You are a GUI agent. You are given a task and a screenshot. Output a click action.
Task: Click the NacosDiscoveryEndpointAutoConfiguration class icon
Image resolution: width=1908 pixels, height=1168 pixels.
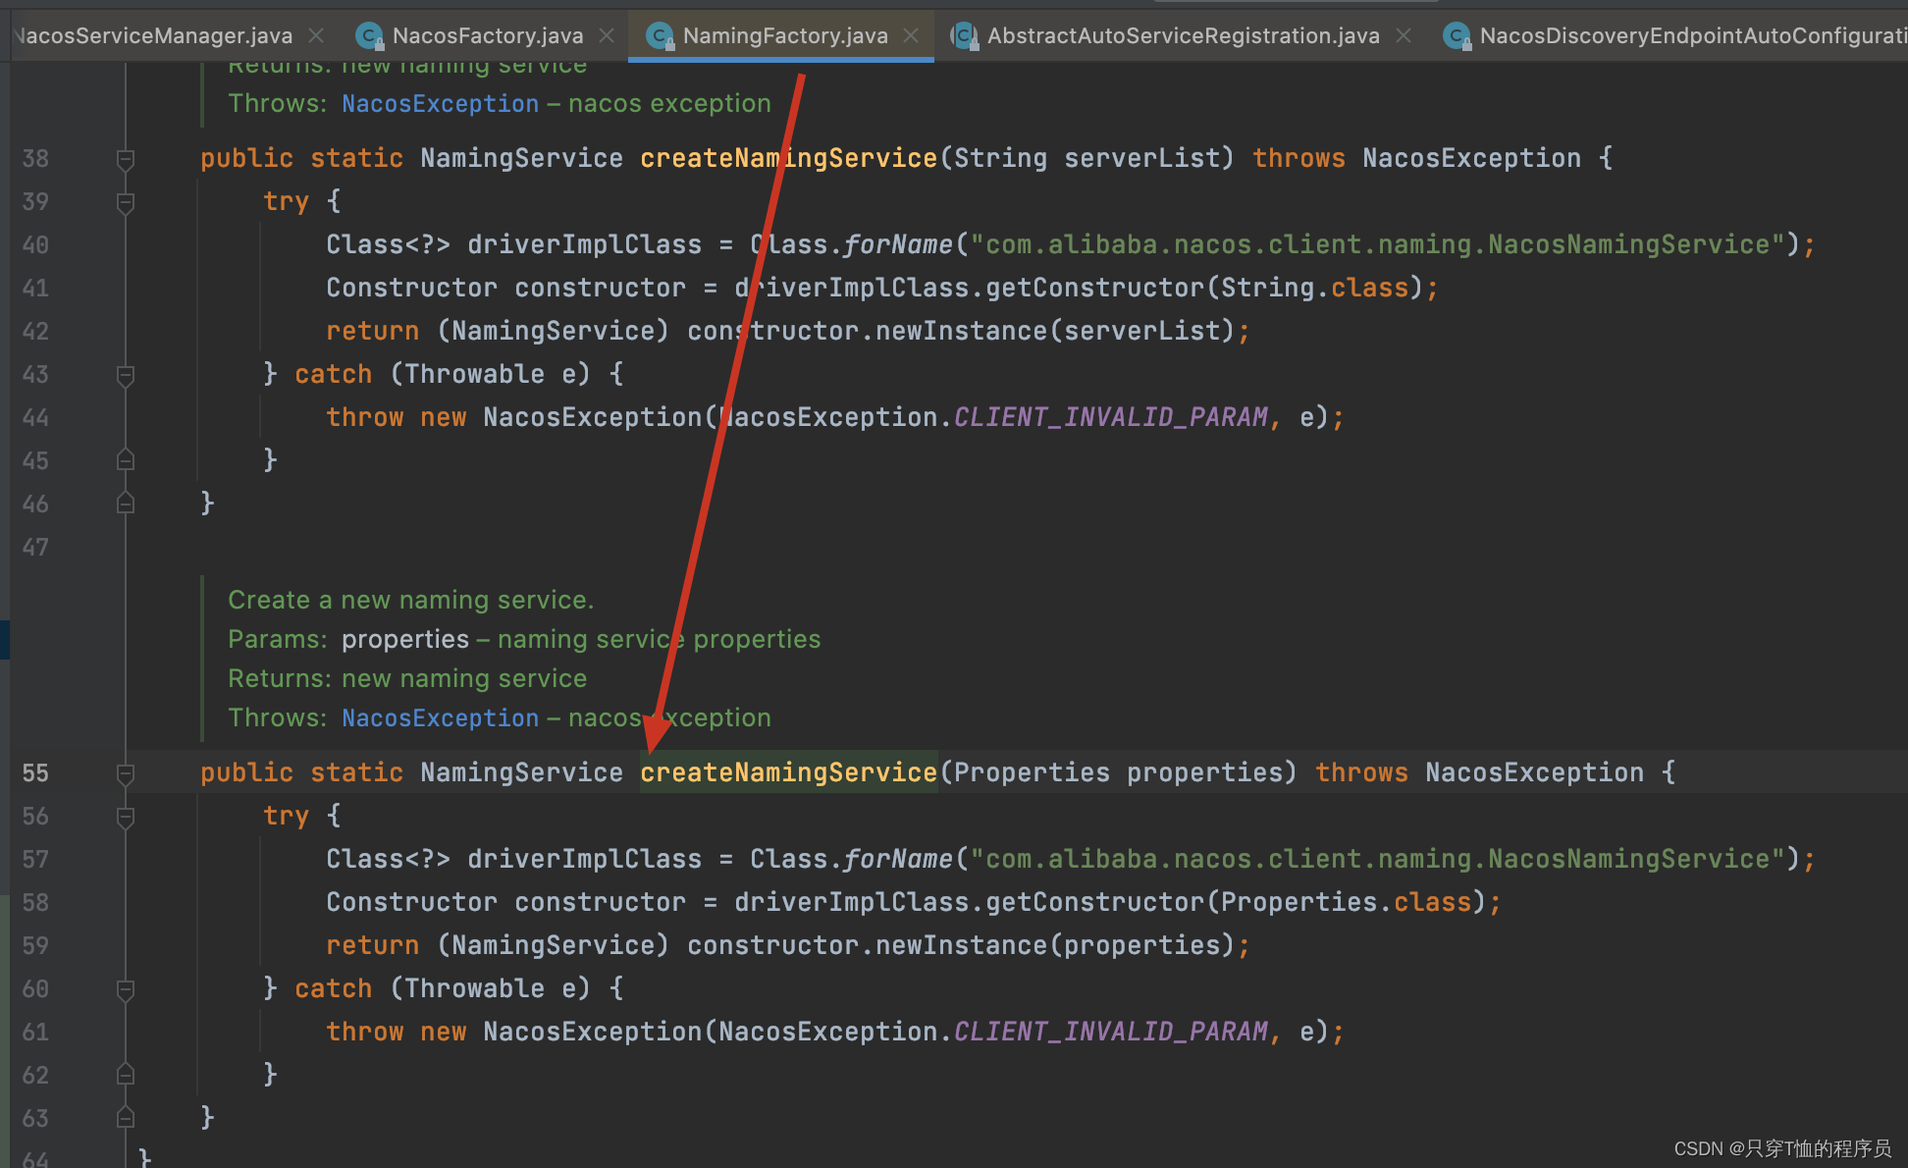[x=1457, y=36]
